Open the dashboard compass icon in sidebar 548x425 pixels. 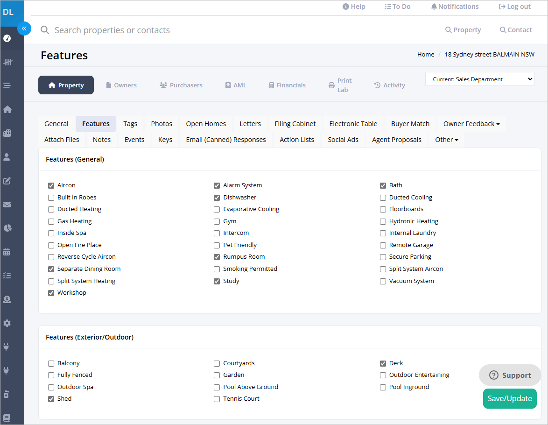pyautogui.click(x=7, y=38)
